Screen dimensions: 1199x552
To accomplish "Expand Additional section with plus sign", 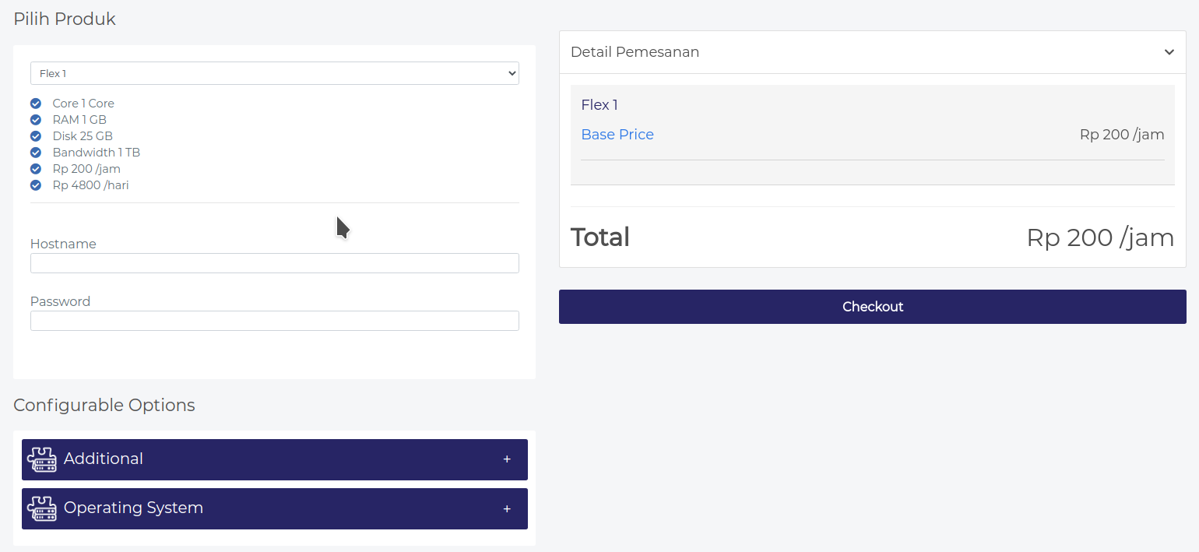I will point(507,459).
